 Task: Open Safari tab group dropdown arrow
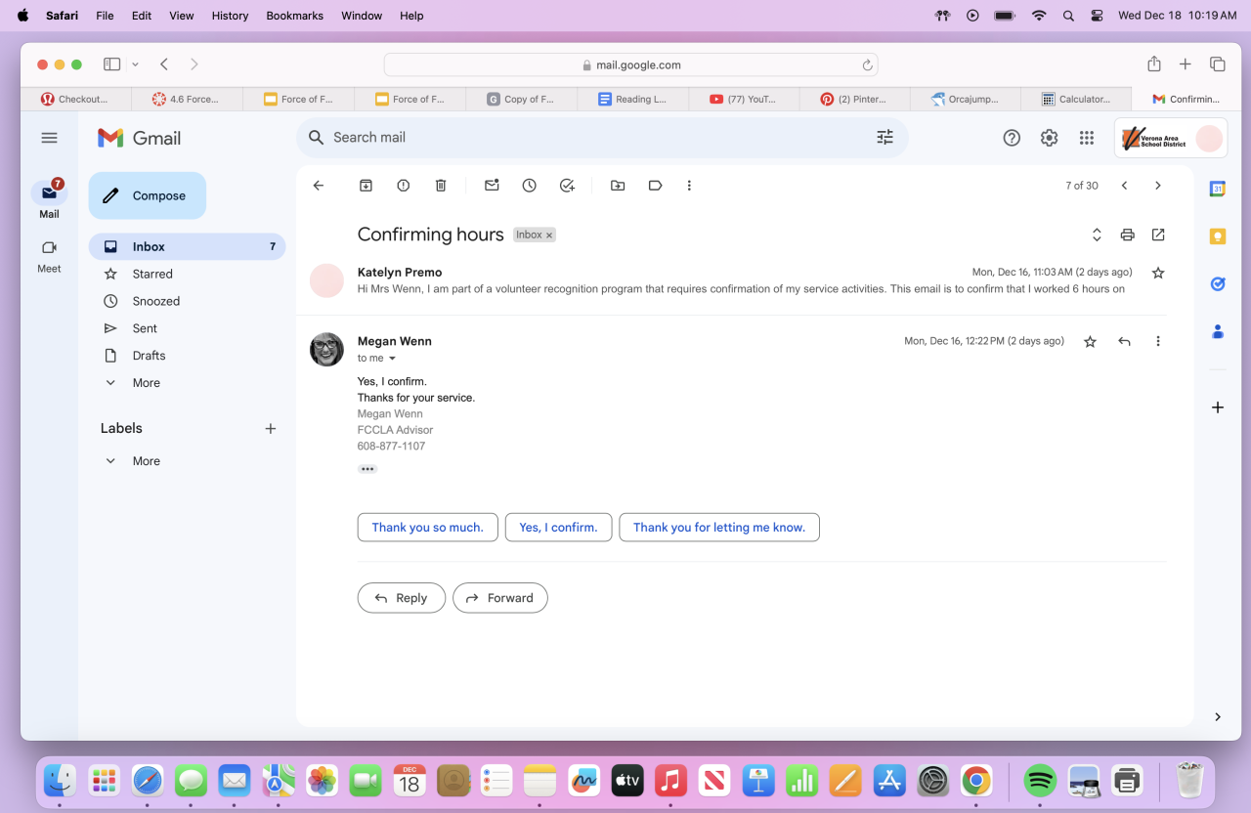(x=135, y=64)
